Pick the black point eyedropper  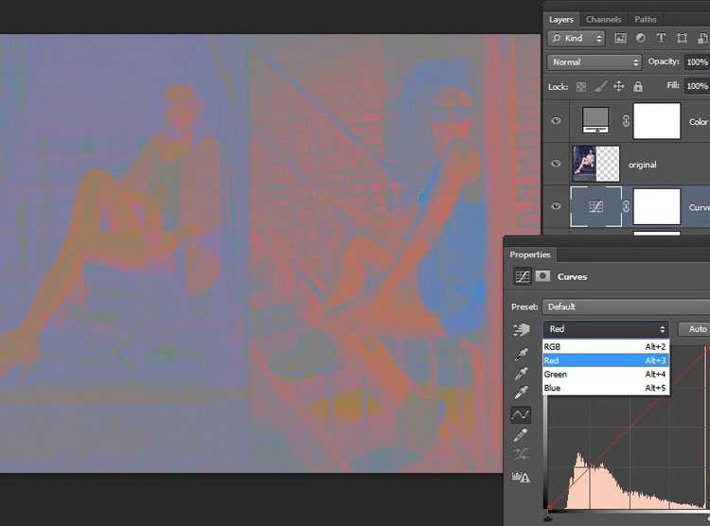tap(521, 355)
